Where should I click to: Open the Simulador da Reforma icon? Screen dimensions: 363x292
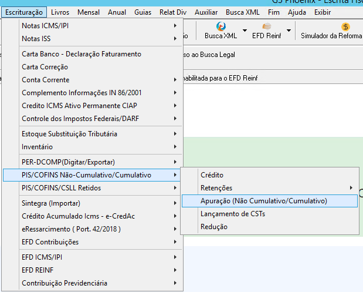coord(345,27)
